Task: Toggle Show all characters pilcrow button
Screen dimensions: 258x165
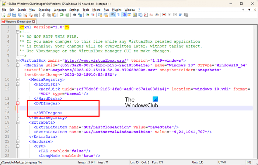Action: [118, 15]
